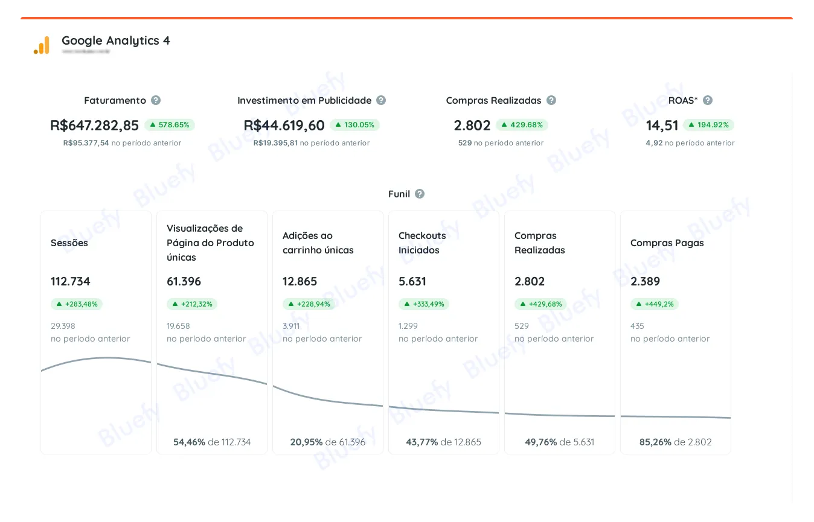The image size is (814, 522).
Task: Click R$19.395,81 previous period investment
Action: coord(275,143)
